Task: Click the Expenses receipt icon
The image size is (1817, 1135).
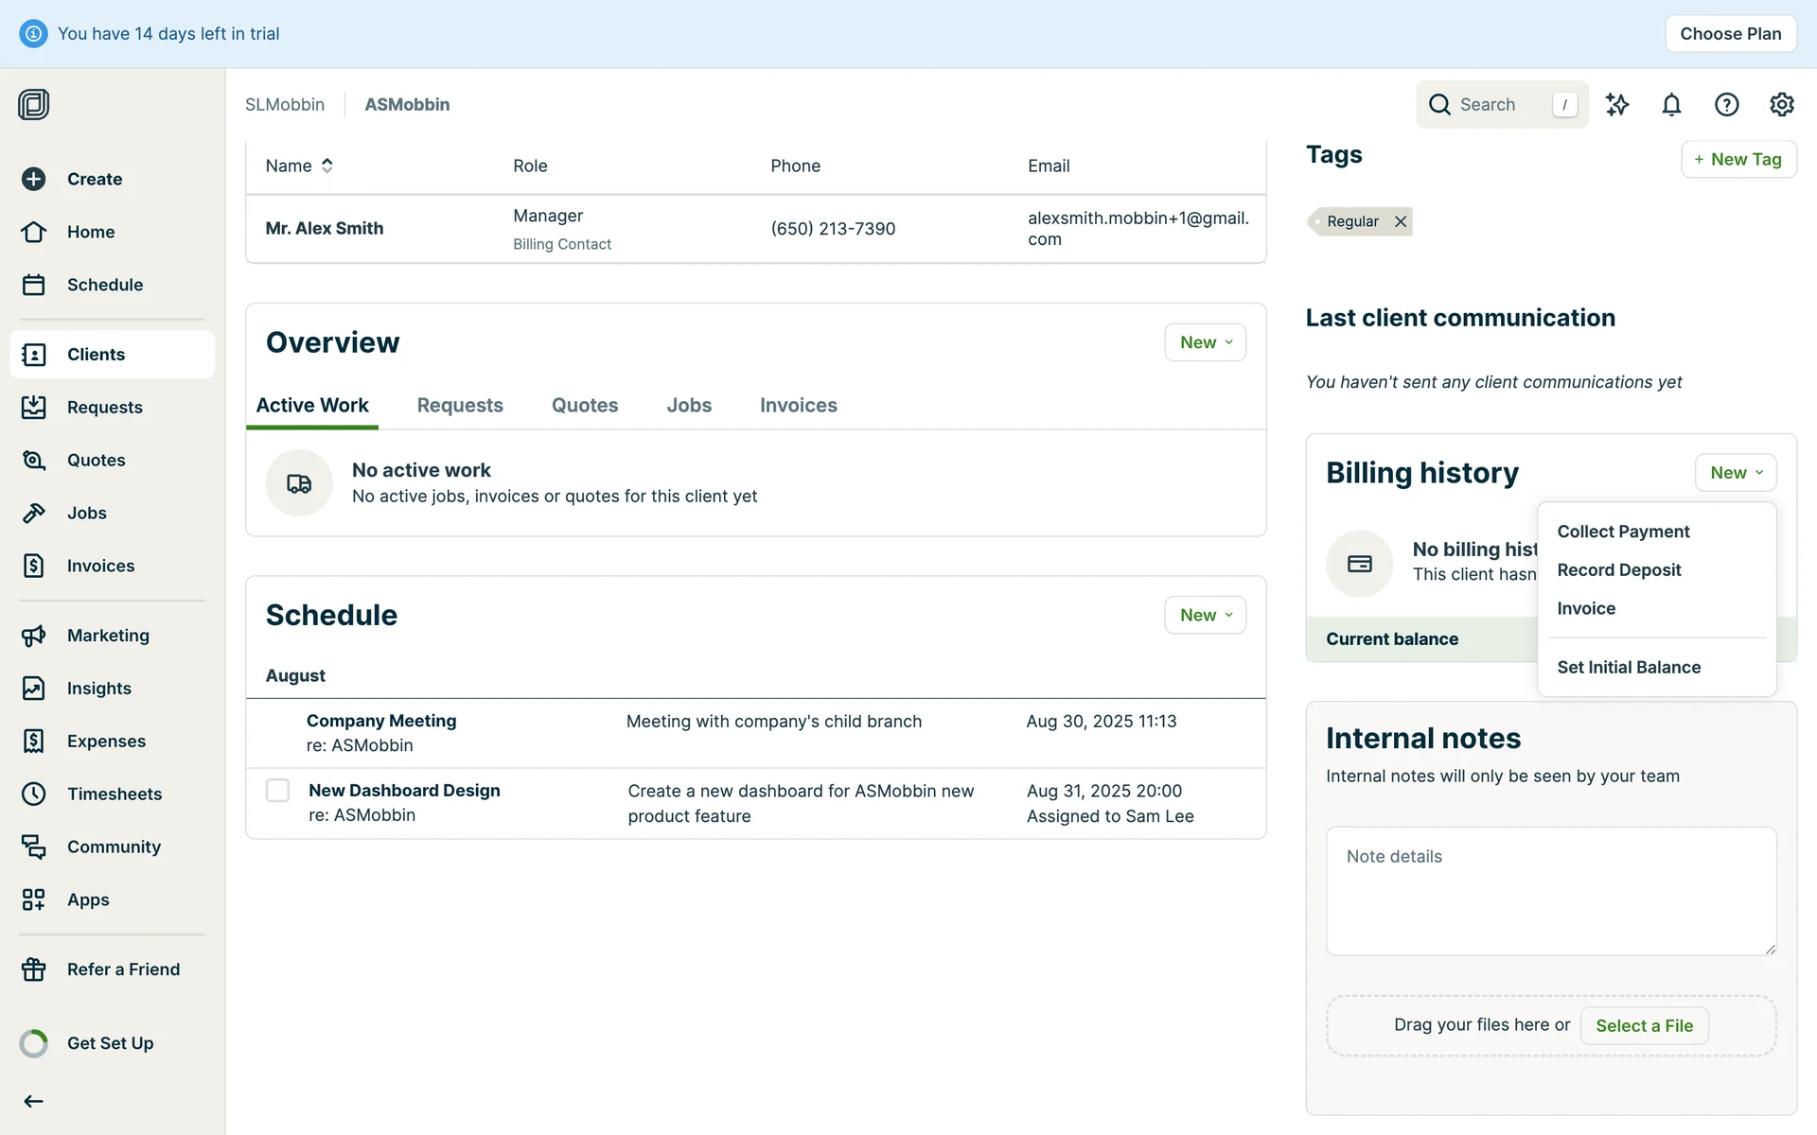Action: coord(34,741)
